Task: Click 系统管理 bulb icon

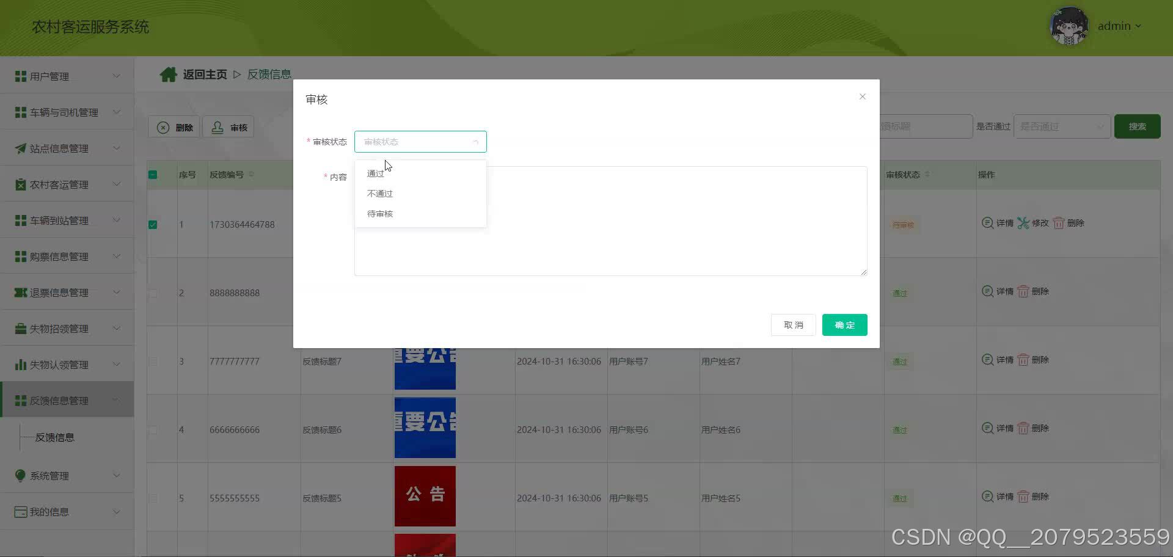Action: click(21, 475)
